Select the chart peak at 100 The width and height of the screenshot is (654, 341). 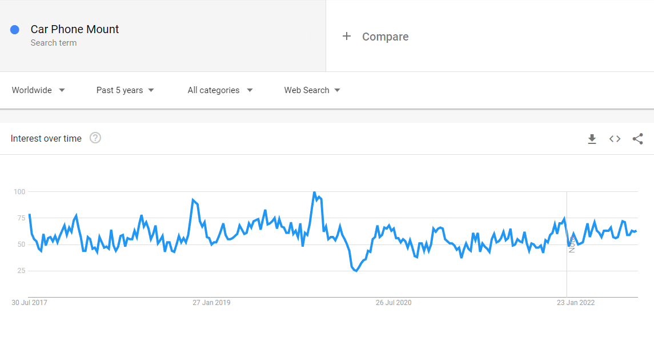click(x=314, y=192)
